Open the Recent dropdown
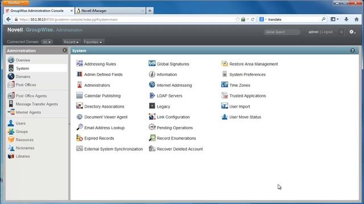This screenshot has width=364, height=204. [x=71, y=42]
